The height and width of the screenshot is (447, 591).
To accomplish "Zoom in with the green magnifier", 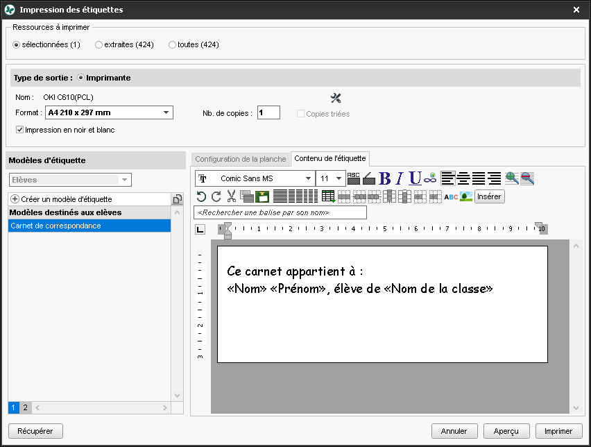I will click(x=511, y=178).
